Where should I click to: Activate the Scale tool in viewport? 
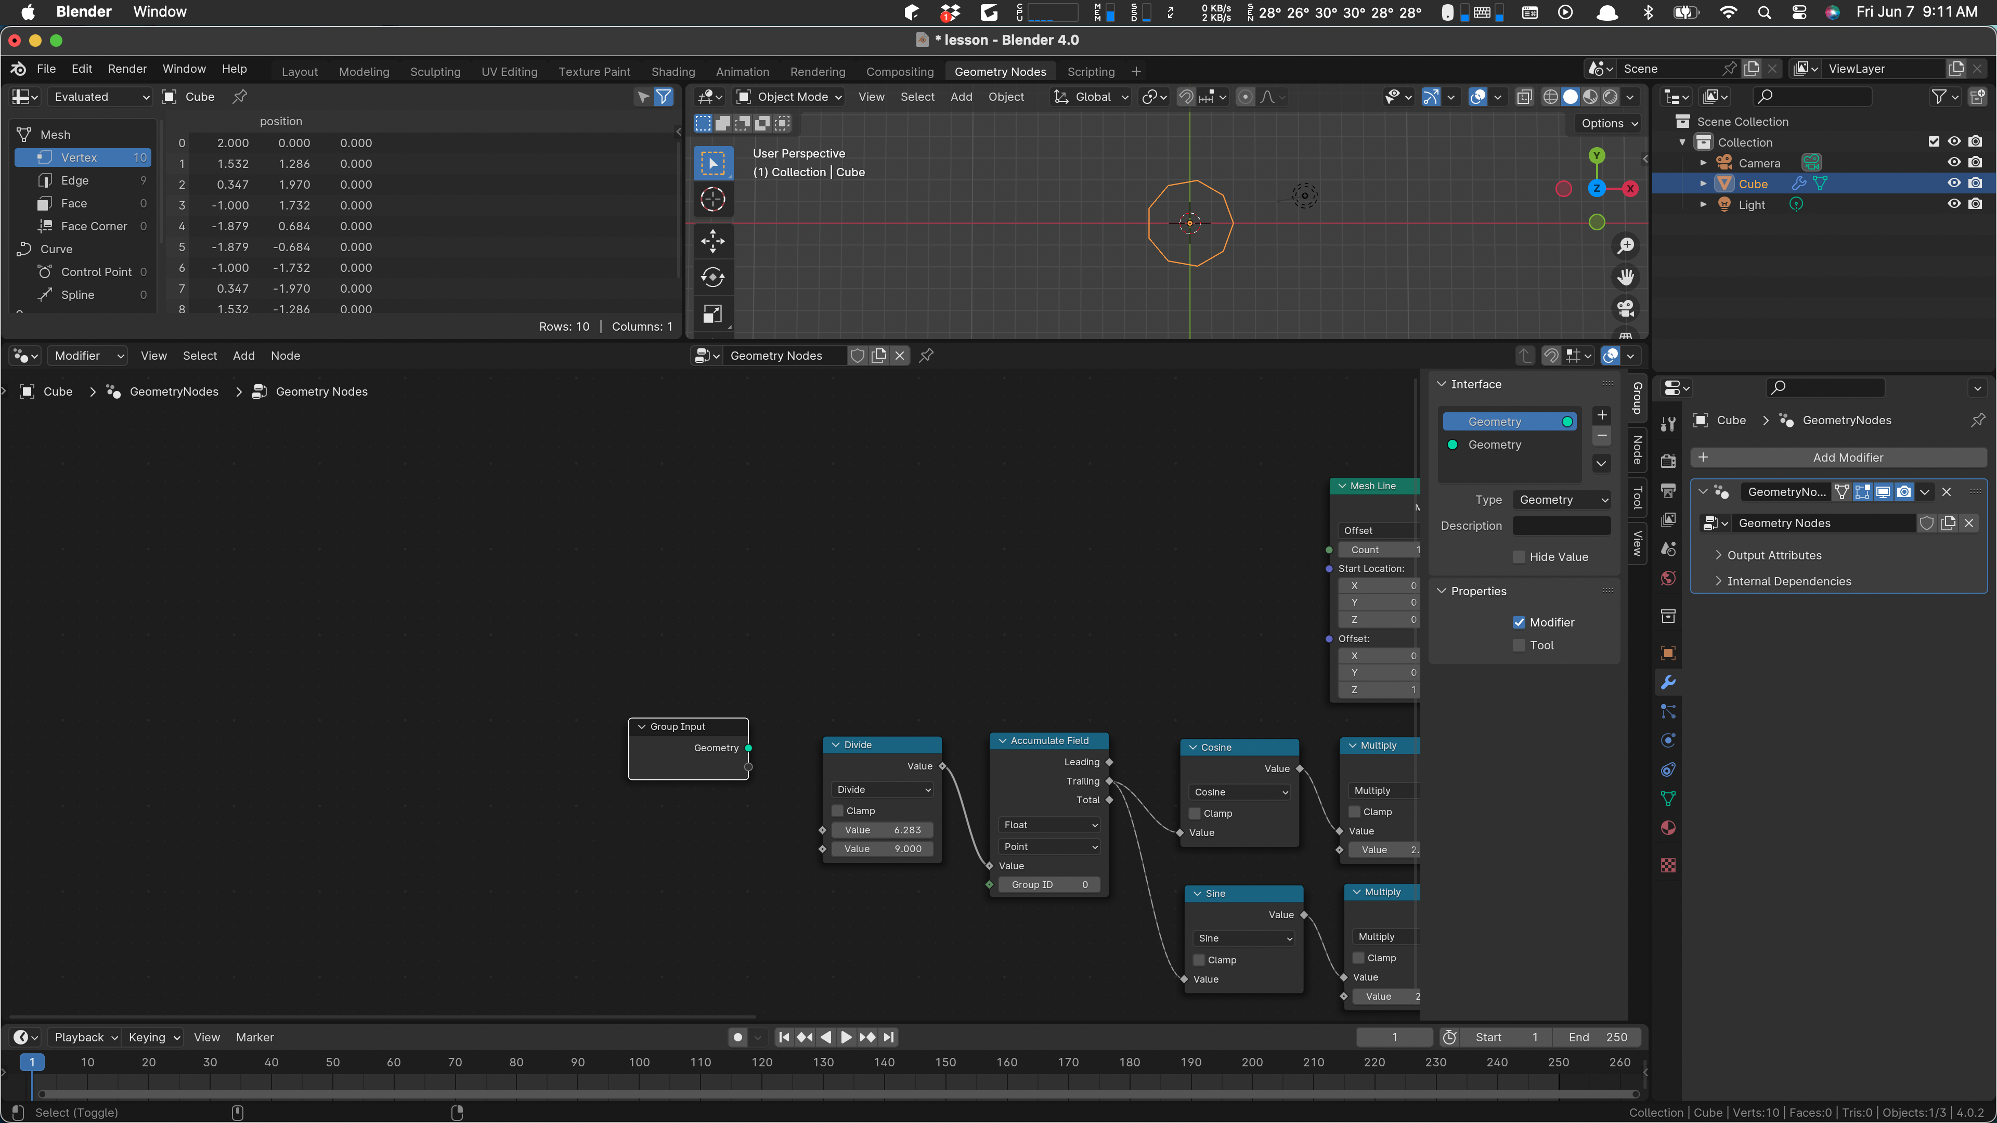(712, 313)
